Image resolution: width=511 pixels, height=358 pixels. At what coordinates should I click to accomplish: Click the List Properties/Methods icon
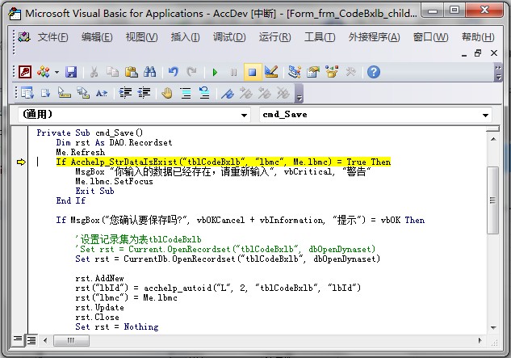(27, 93)
